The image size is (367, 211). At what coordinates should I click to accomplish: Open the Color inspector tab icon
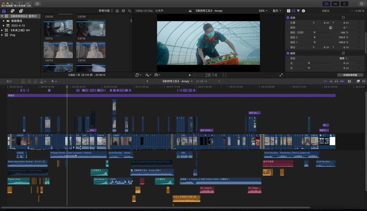299,11
